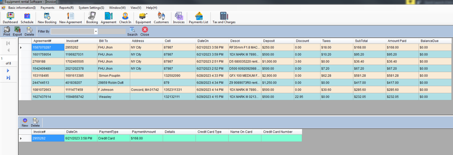Open the Payments List icon
The width and height of the screenshot is (453, 155).
pos(198,18)
